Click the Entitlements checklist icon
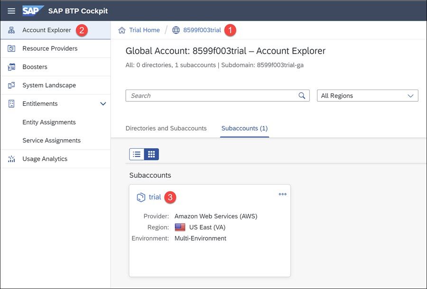This screenshot has width=427, height=289. point(11,104)
